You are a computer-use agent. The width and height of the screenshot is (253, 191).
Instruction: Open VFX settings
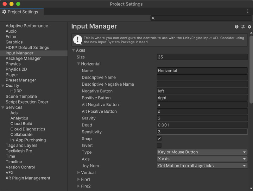pyautogui.click(x=10, y=173)
